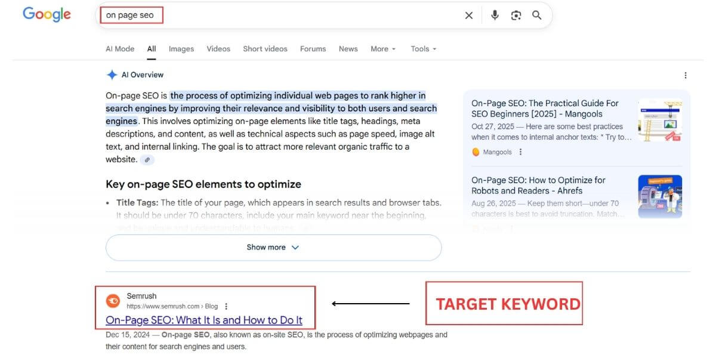
Task: Switch to AI Mode
Action: (119, 49)
